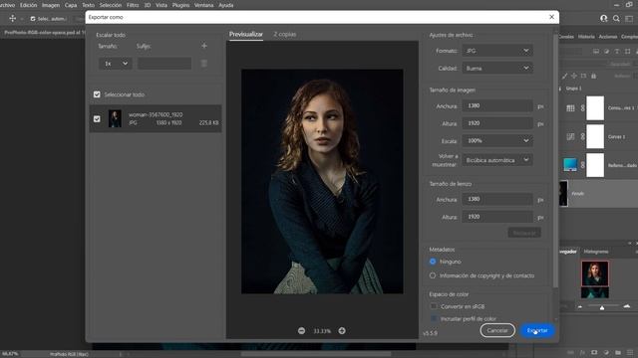Click the lock position icon in Layers panel
This screenshot has height=358, width=638.
[574, 76]
